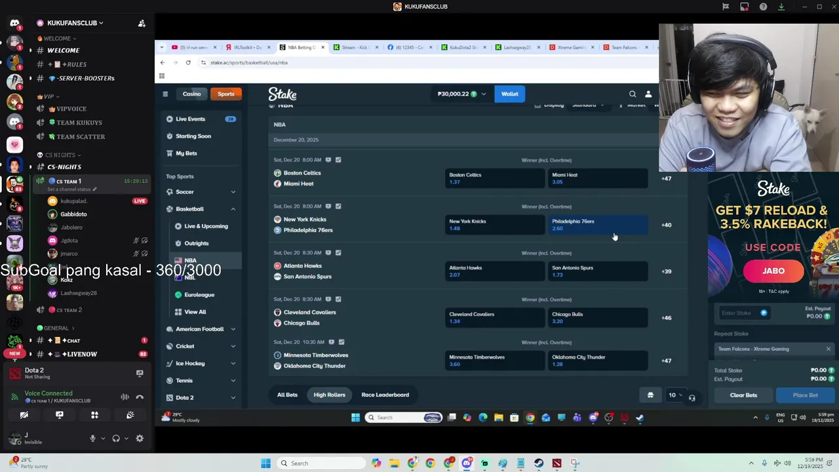Open live stream icon for Knicks game
The width and height of the screenshot is (839, 472).
328,206
